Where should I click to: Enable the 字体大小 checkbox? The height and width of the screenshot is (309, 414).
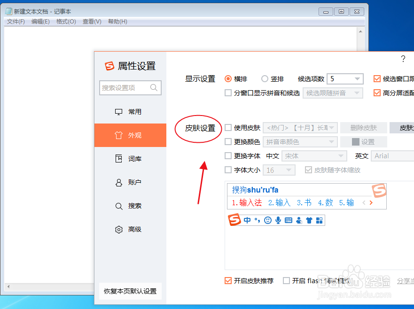228,170
